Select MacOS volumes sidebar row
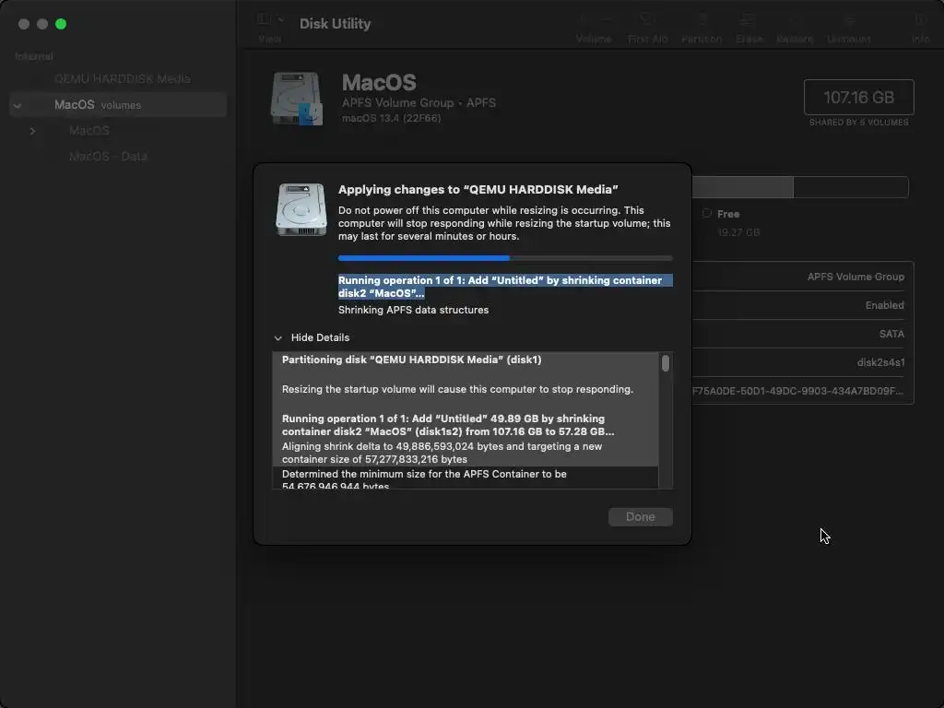Screen dimensions: 944x708 [x=118, y=105]
